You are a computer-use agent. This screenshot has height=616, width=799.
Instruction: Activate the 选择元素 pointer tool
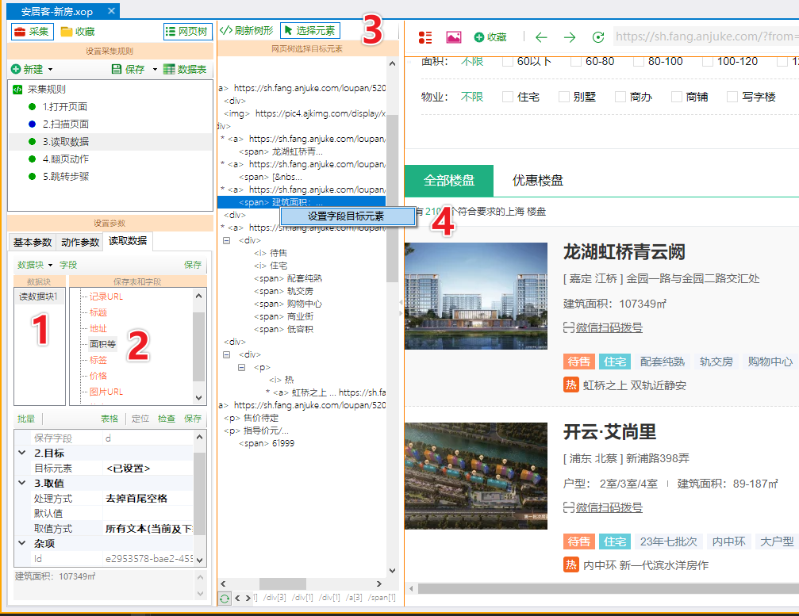(309, 31)
